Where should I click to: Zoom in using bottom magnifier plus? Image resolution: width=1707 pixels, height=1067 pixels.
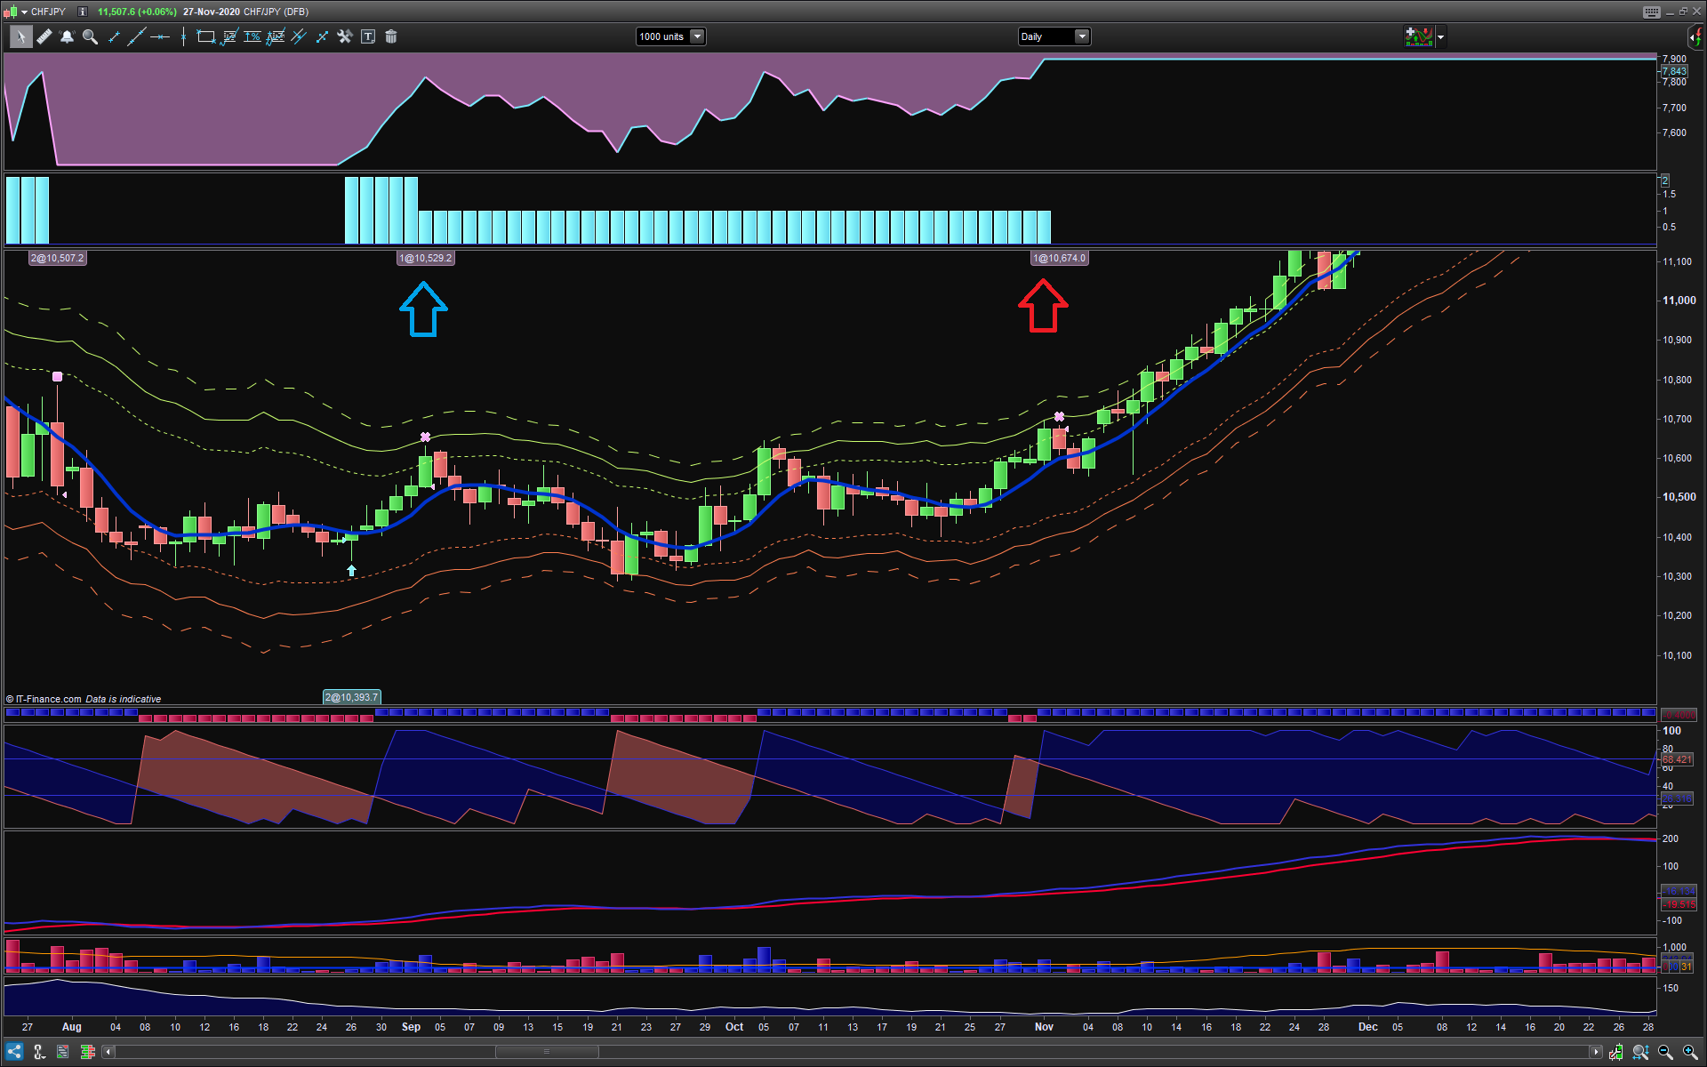click(1690, 1052)
